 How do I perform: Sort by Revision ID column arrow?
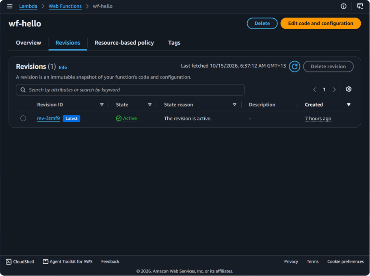[102, 104]
